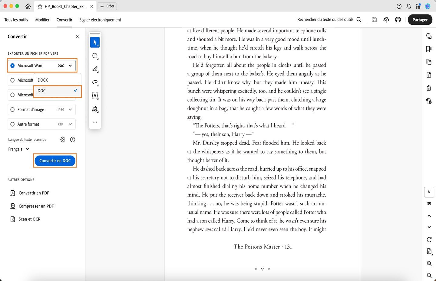Switch to the Modifier tab
Screen dimensions: 436x281
point(42,20)
